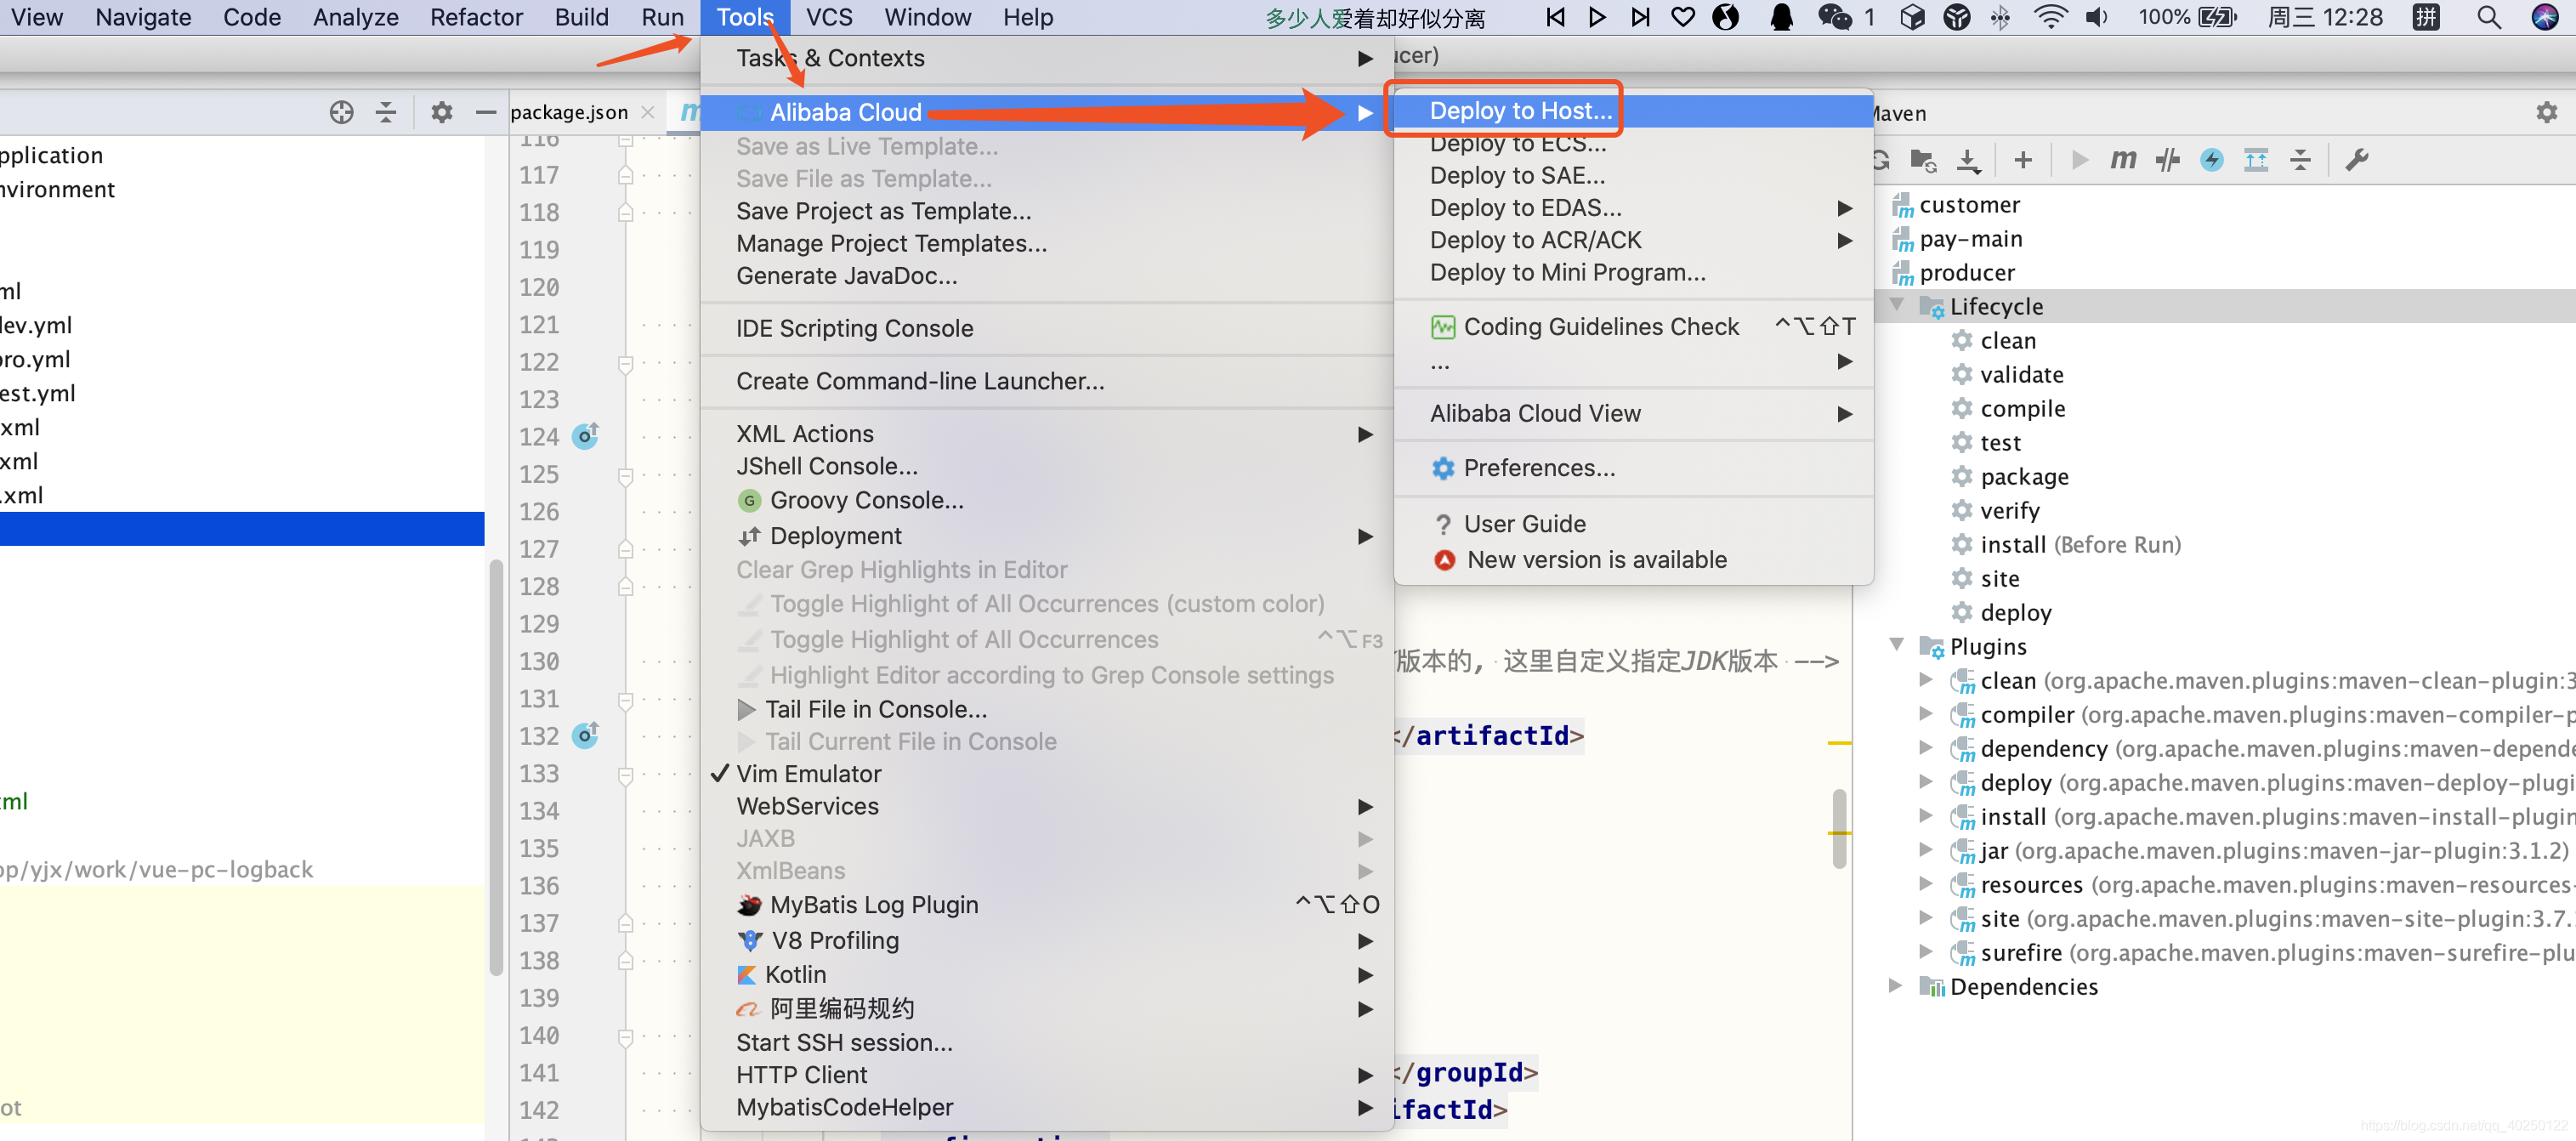
Task: Collapse all in Maven toolbar
Action: (2300, 160)
